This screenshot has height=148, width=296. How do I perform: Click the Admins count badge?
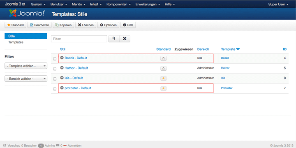point(41,146)
